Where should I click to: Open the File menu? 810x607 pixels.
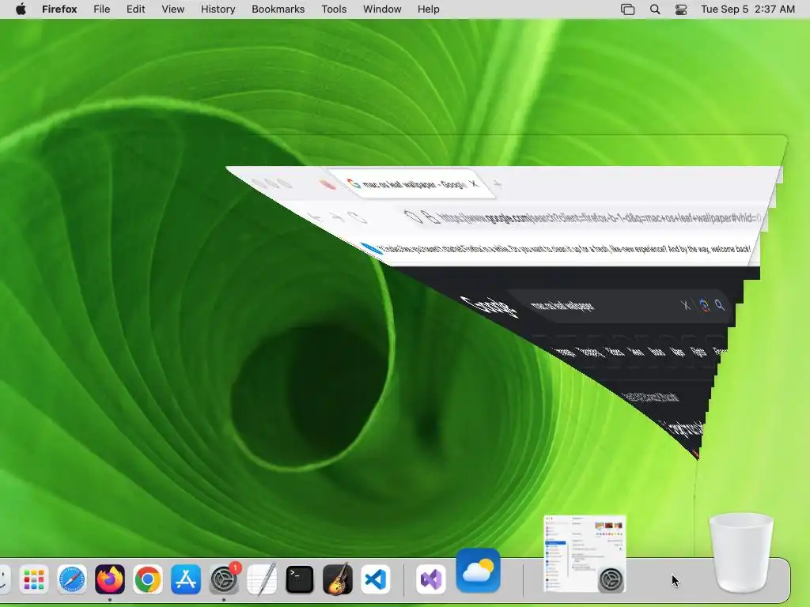click(x=102, y=9)
